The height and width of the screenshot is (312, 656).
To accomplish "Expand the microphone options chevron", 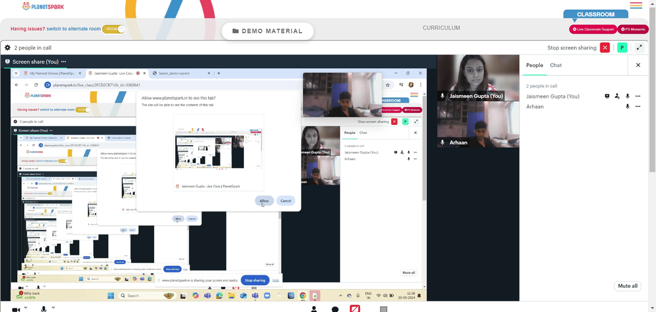I will click(53, 308).
